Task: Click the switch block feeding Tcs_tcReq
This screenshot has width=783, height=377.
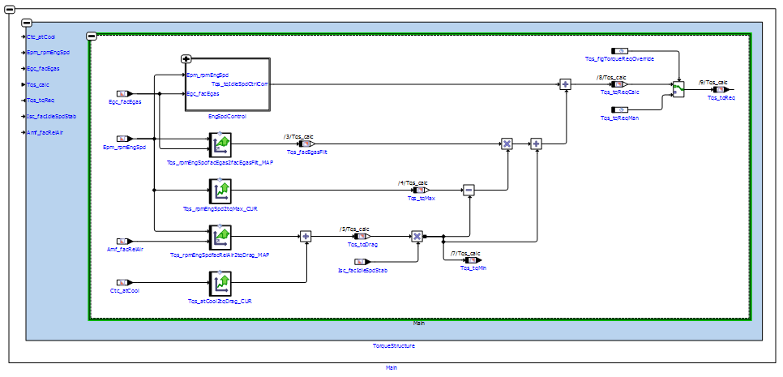Action: pyautogui.click(x=678, y=89)
